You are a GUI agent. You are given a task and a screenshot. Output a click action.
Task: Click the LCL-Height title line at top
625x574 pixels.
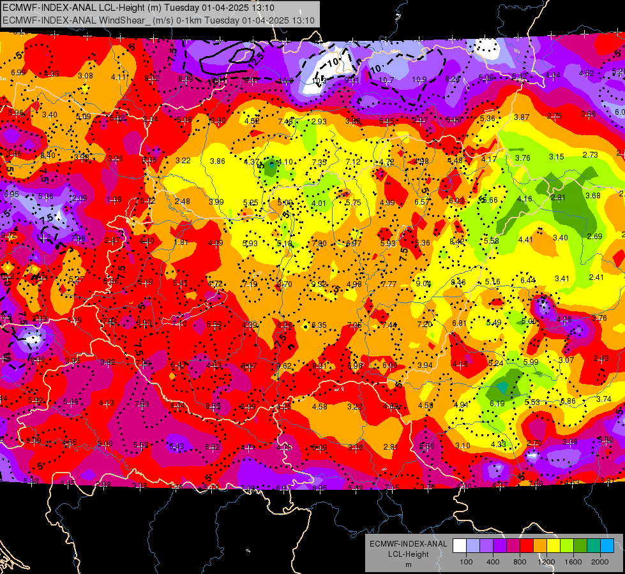point(139,8)
